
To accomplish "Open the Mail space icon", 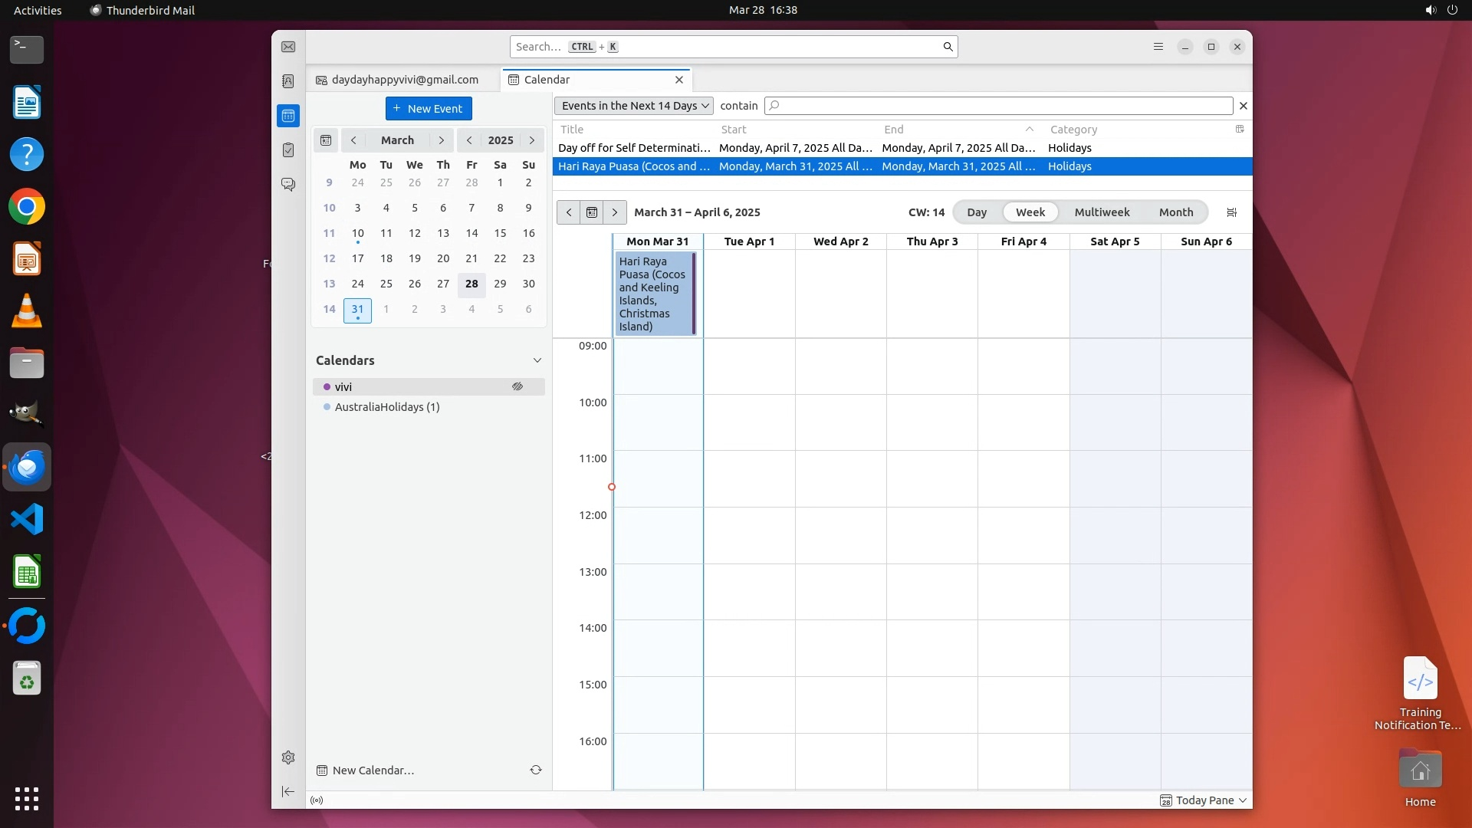I will pos(288,47).
